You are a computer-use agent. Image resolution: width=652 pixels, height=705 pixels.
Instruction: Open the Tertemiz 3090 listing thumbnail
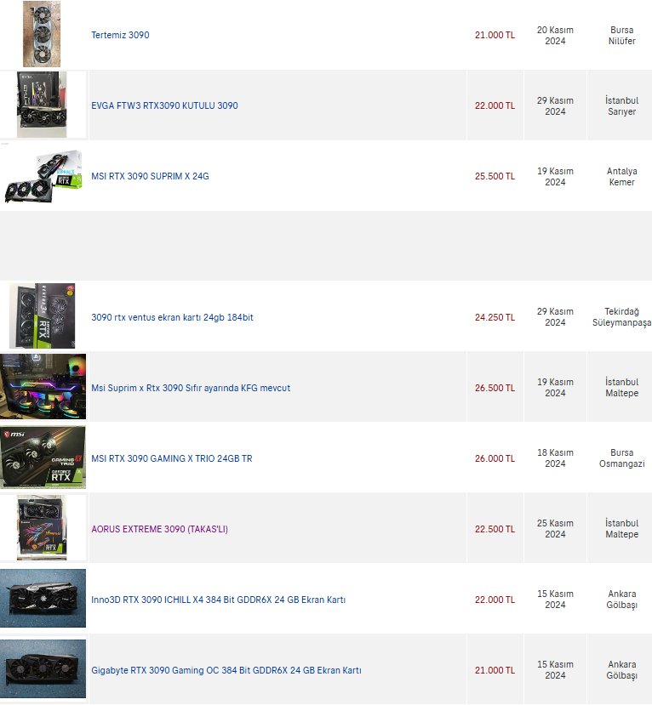pos(42,34)
